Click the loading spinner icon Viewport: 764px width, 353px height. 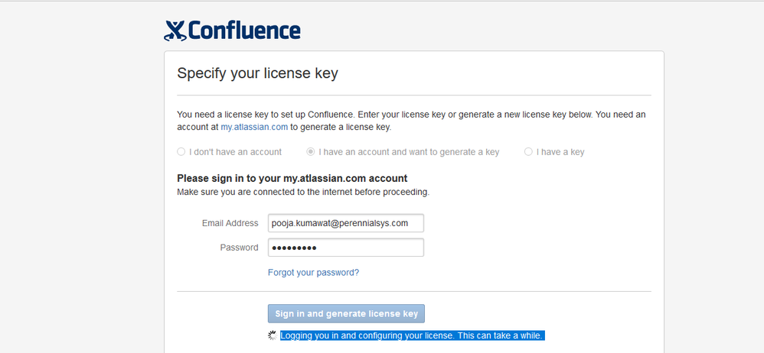click(x=273, y=335)
